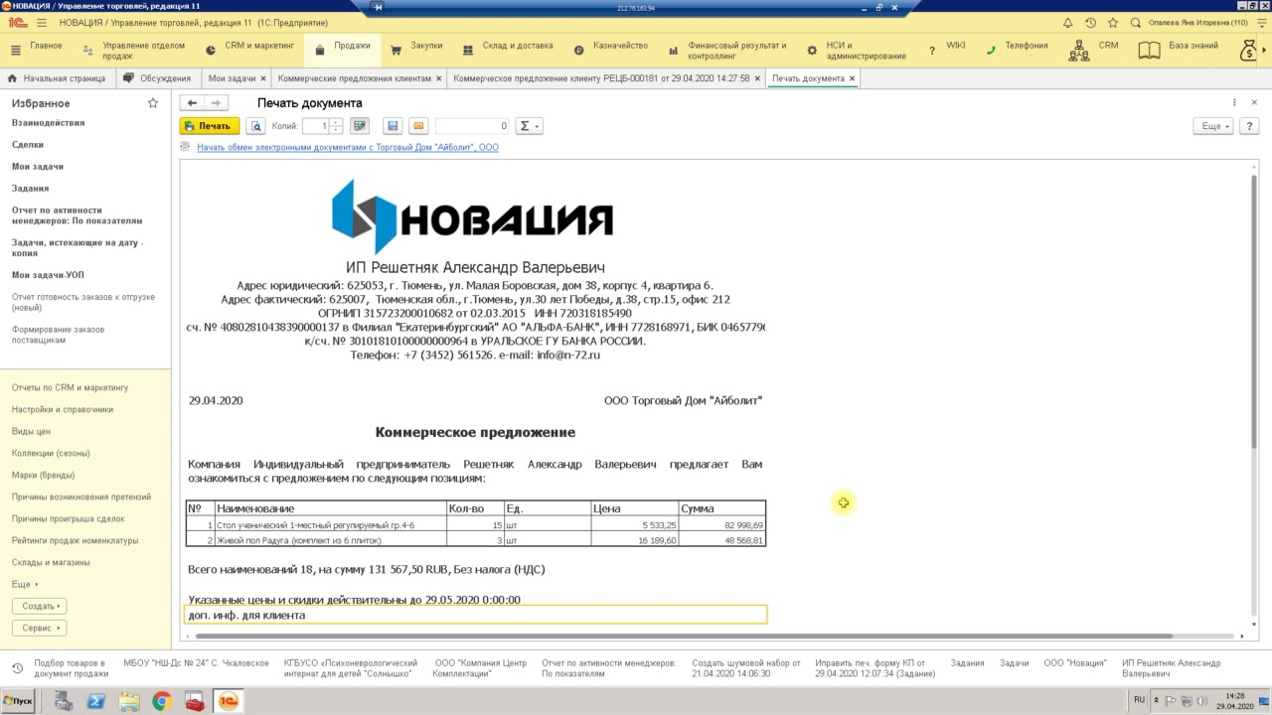Open the three-dot form options menu
Image resolution: width=1272 pixels, height=715 pixels.
click(x=1234, y=102)
